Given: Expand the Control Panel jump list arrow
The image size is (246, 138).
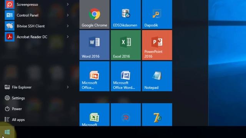Looking at the screenshot, I should point(68,15).
